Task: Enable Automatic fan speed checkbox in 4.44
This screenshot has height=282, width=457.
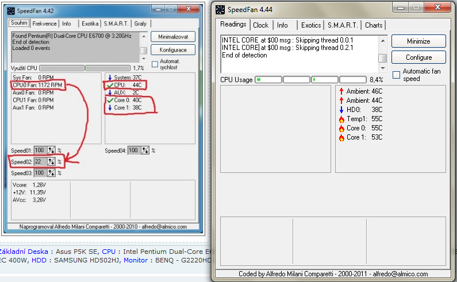Action: coord(396,75)
